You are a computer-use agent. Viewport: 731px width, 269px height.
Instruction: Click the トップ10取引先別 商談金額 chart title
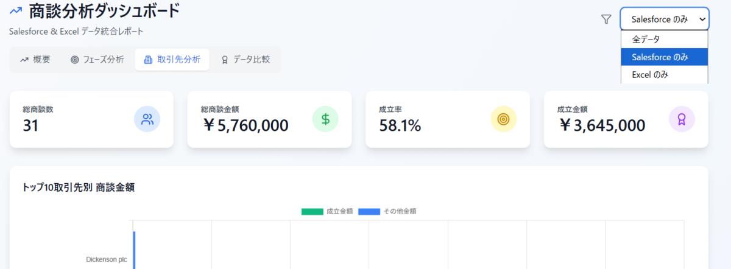78,187
